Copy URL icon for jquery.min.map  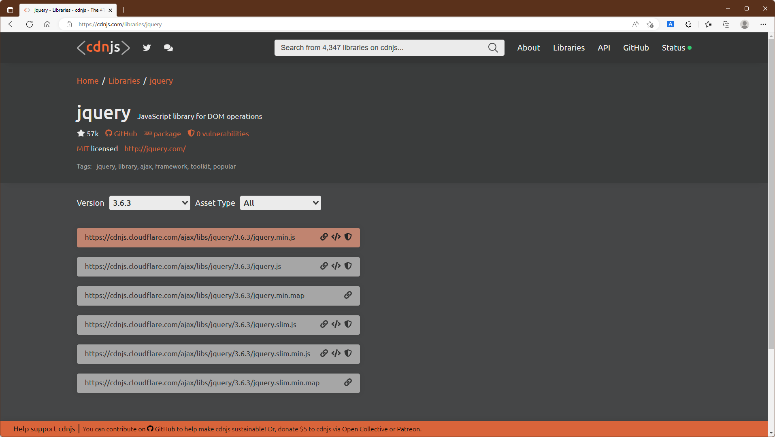348,295
